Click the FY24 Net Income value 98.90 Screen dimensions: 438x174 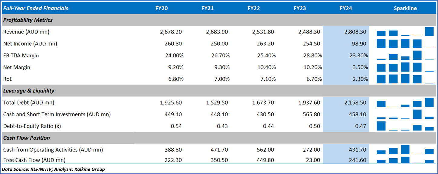coord(358,43)
